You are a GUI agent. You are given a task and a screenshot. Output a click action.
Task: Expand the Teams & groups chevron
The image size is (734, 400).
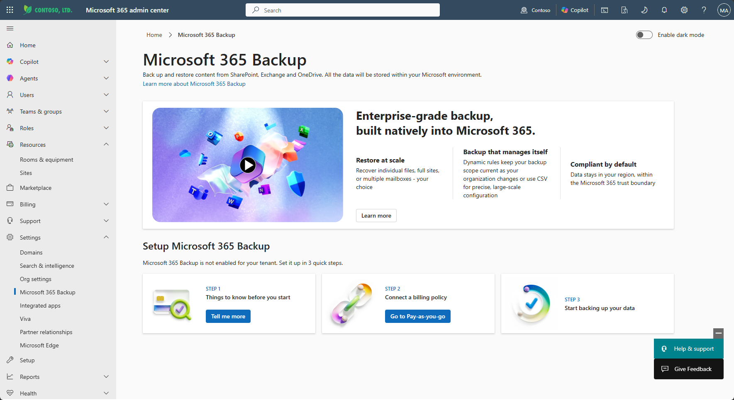click(106, 112)
